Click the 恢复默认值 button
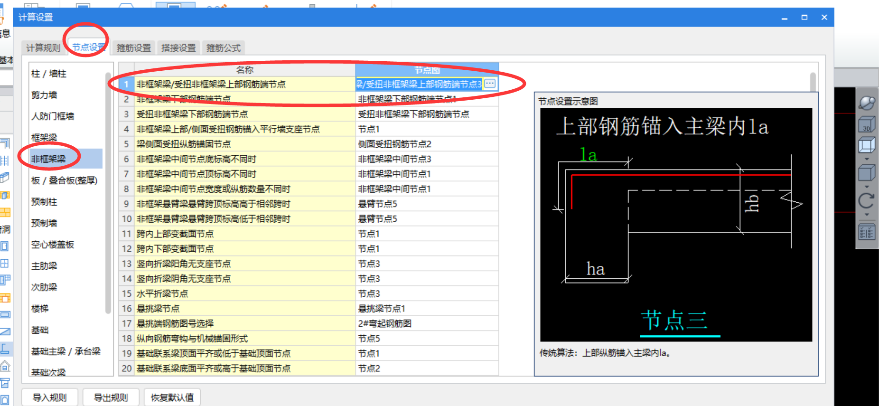The height and width of the screenshot is (406, 879). 172,397
